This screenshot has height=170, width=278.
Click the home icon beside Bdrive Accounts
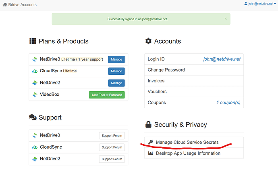(x=4, y=5)
